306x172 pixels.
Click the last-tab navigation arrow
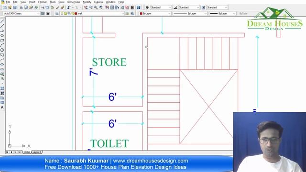point(19,152)
